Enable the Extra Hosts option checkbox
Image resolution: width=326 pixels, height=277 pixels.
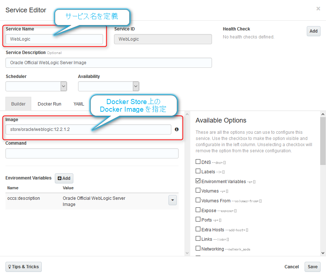point(198,229)
